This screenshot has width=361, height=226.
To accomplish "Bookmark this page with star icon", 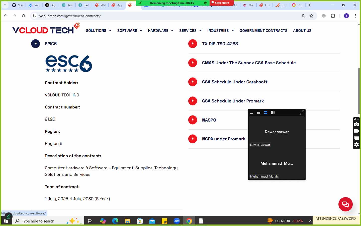I will pos(311,16).
